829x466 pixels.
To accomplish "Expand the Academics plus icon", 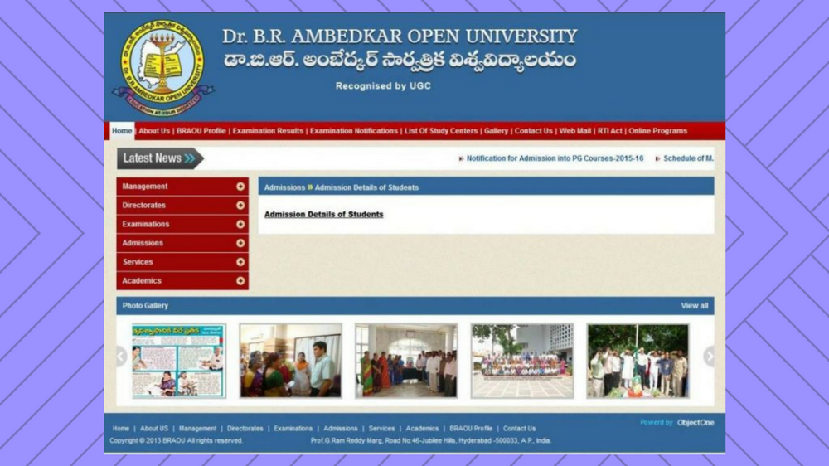I will click(x=240, y=281).
